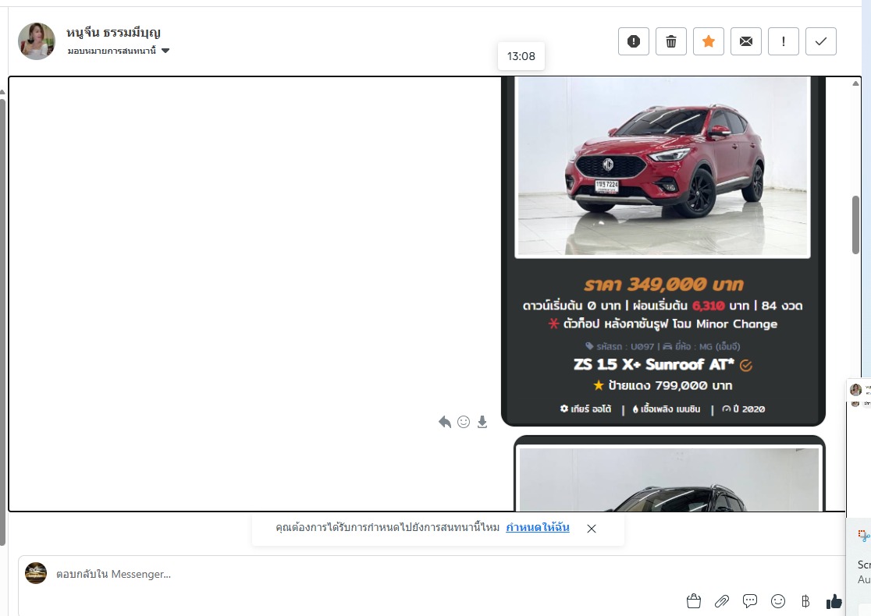Click the มอบหมายการสนทนานี้ assignment label
This screenshot has width=871, height=616.
[112, 51]
